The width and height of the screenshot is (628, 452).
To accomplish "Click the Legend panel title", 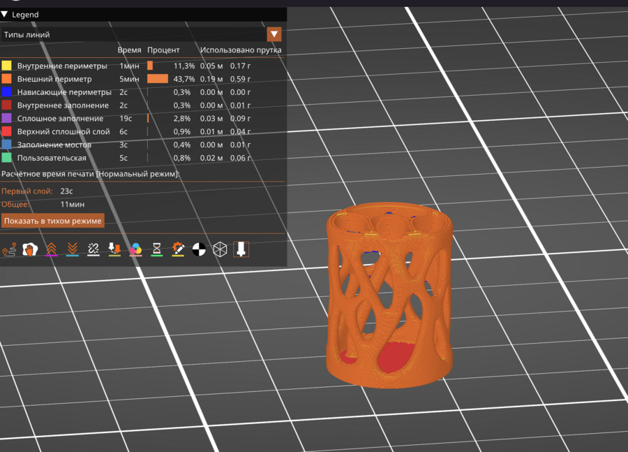I will [25, 15].
